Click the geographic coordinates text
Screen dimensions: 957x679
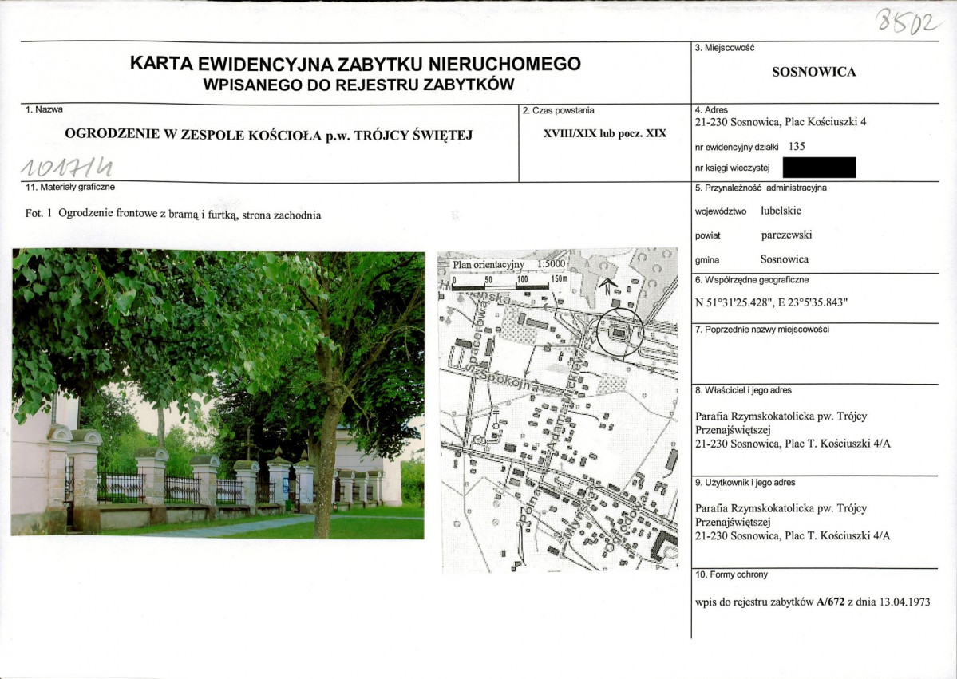pos(772,302)
